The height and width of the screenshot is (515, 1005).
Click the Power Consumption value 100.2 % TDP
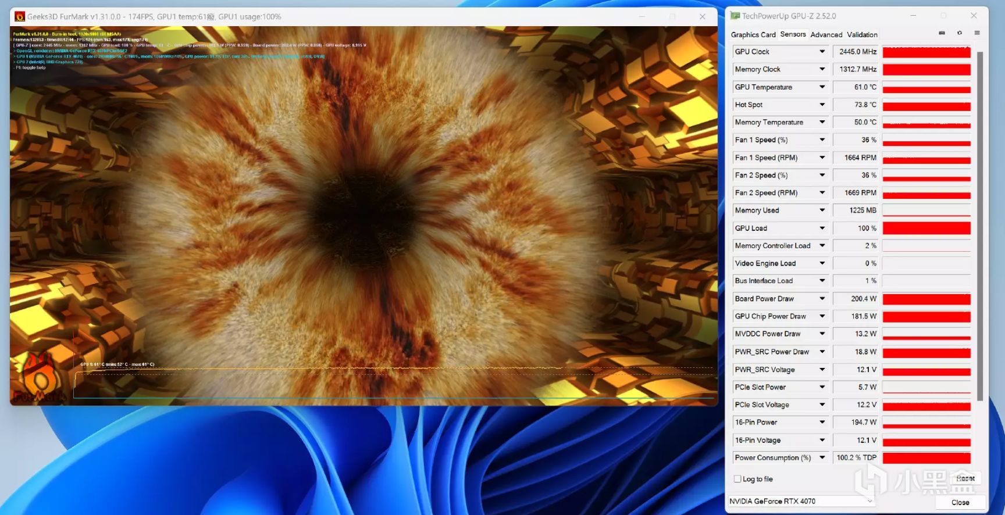click(x=856, y=457)
